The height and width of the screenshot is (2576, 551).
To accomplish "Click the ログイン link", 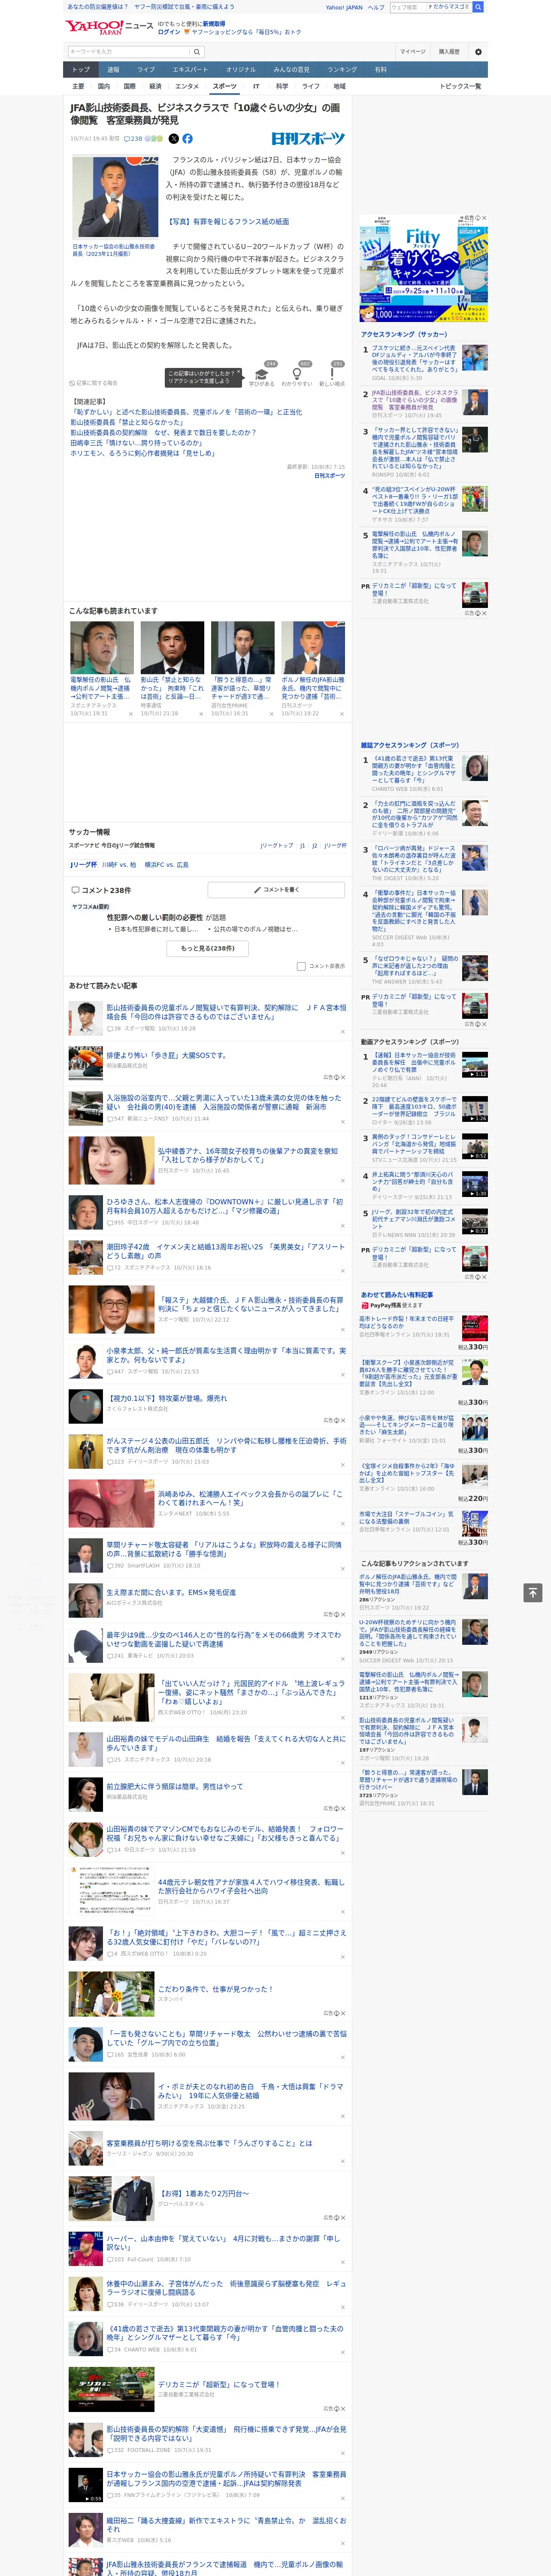I will (x=169, y=32).
